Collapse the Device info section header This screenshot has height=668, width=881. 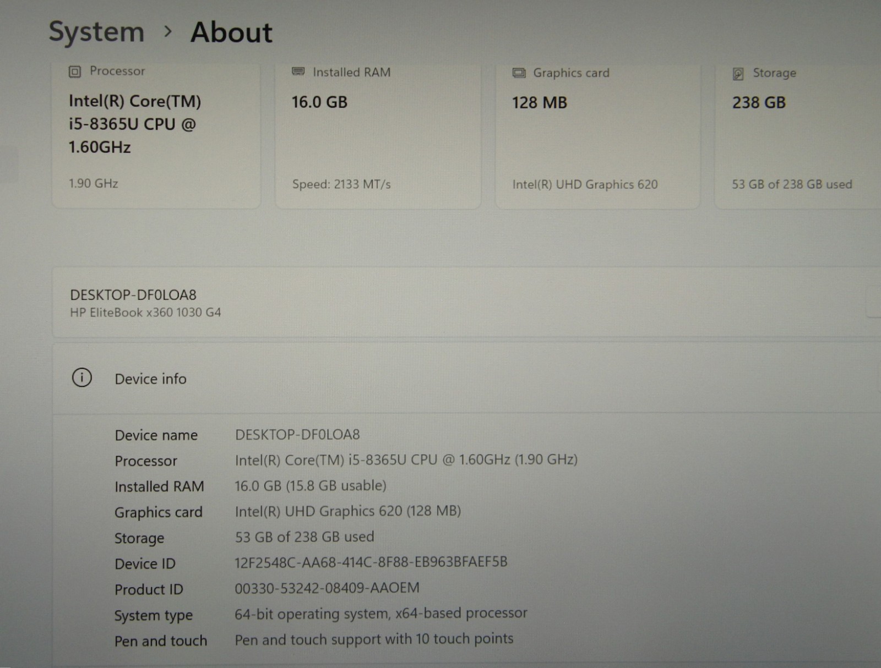click(x=466, y=379)
